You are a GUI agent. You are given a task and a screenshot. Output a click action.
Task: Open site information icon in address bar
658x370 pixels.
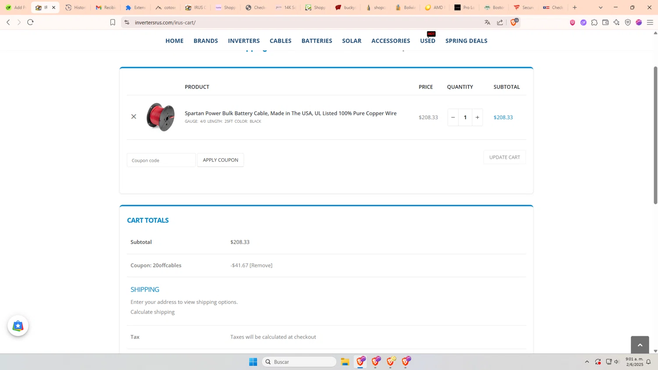coord(127,22)
